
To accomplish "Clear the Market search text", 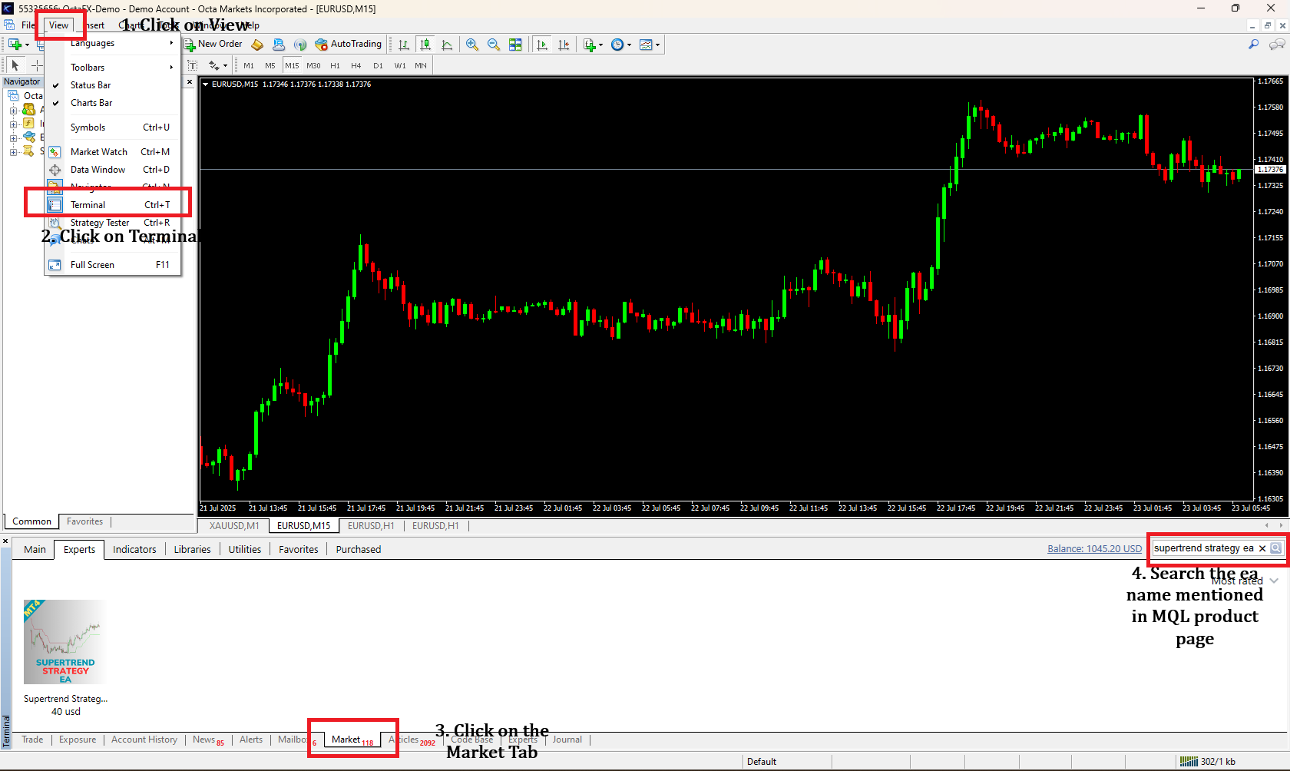I will (x=1262, y=548).
